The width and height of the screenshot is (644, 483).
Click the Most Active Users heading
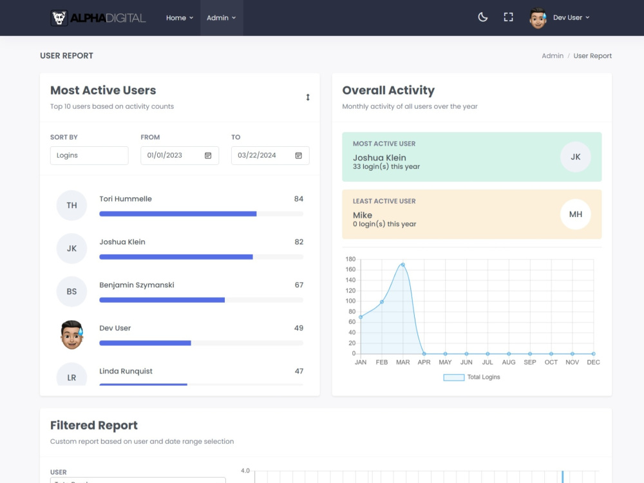point(103,90)
